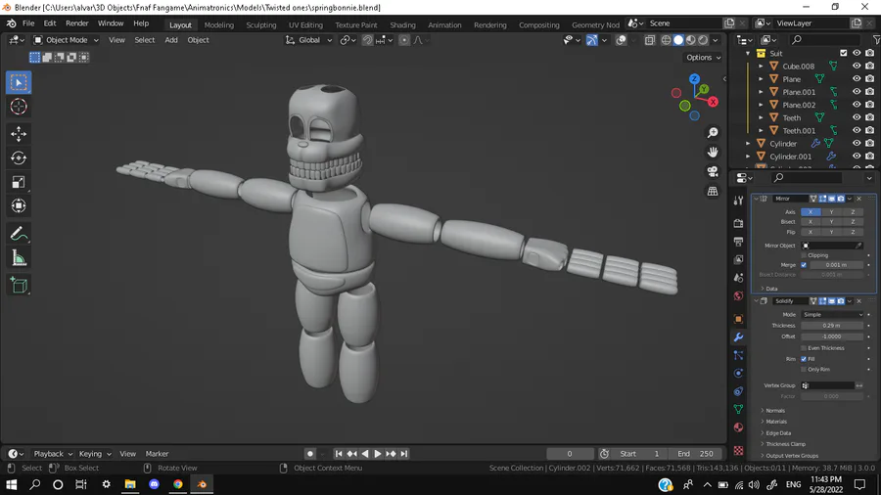Open the Render menu
881x495 pixels.
pos(76,23)
